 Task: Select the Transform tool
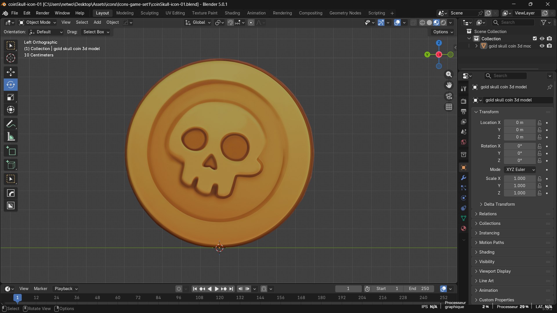tap(11, 110)
